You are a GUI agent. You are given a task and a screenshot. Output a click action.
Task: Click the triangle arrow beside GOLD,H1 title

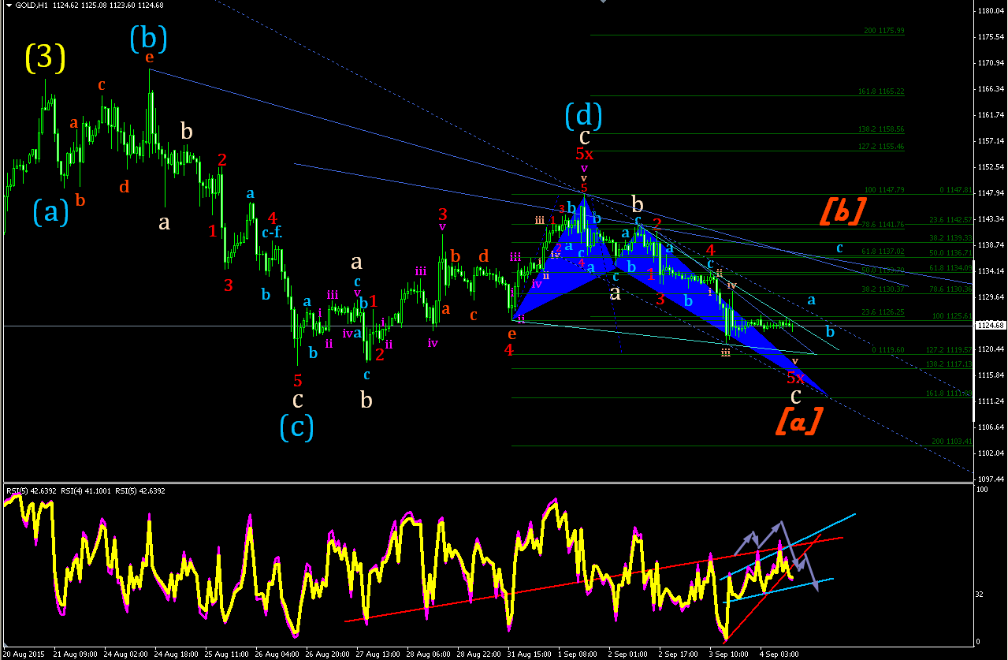click(x=8, y=6)
